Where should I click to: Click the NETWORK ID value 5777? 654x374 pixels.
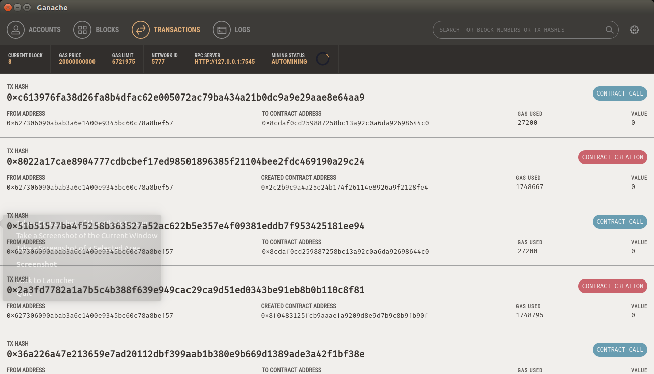(x=158, y=62)
